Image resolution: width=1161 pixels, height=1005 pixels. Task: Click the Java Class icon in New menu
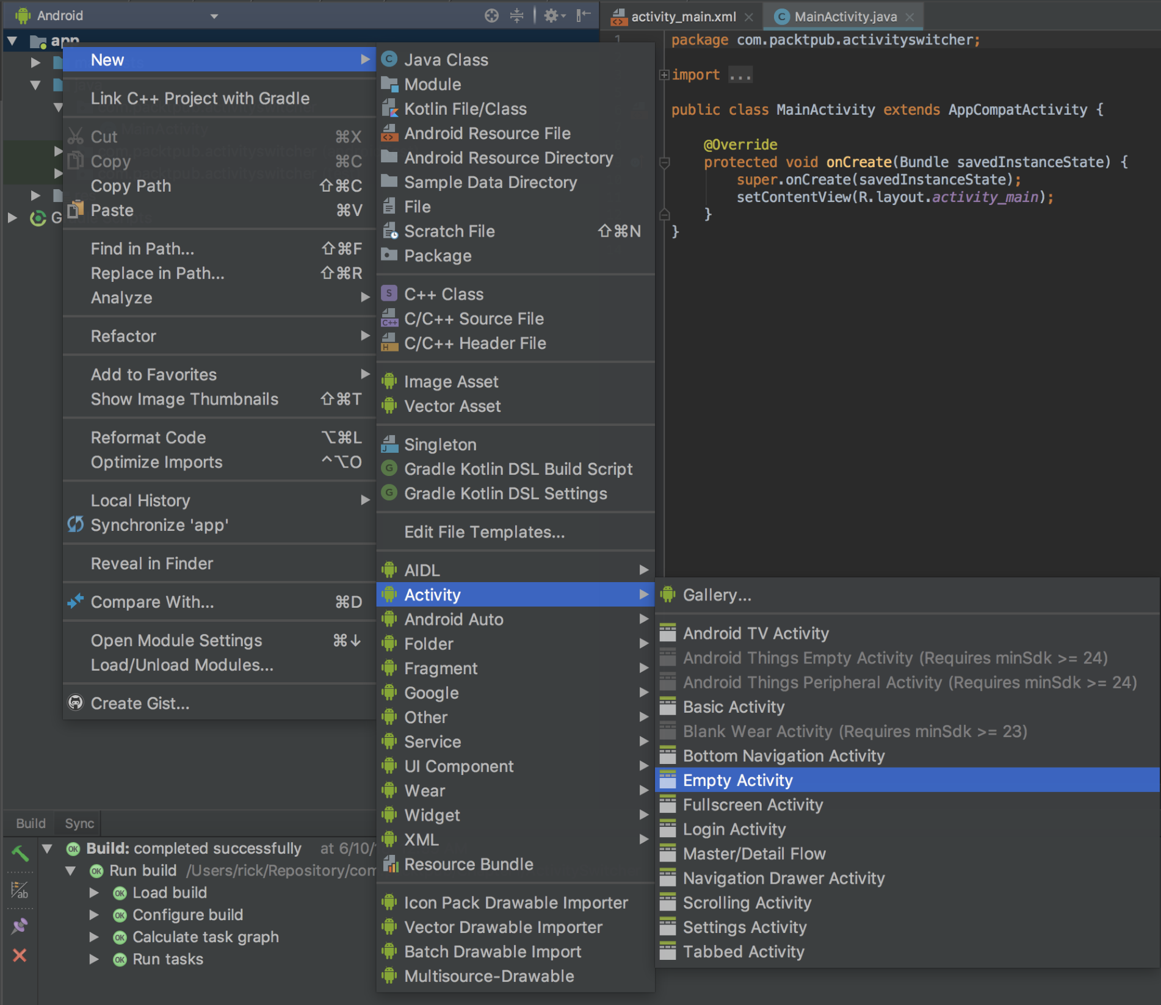389,59
